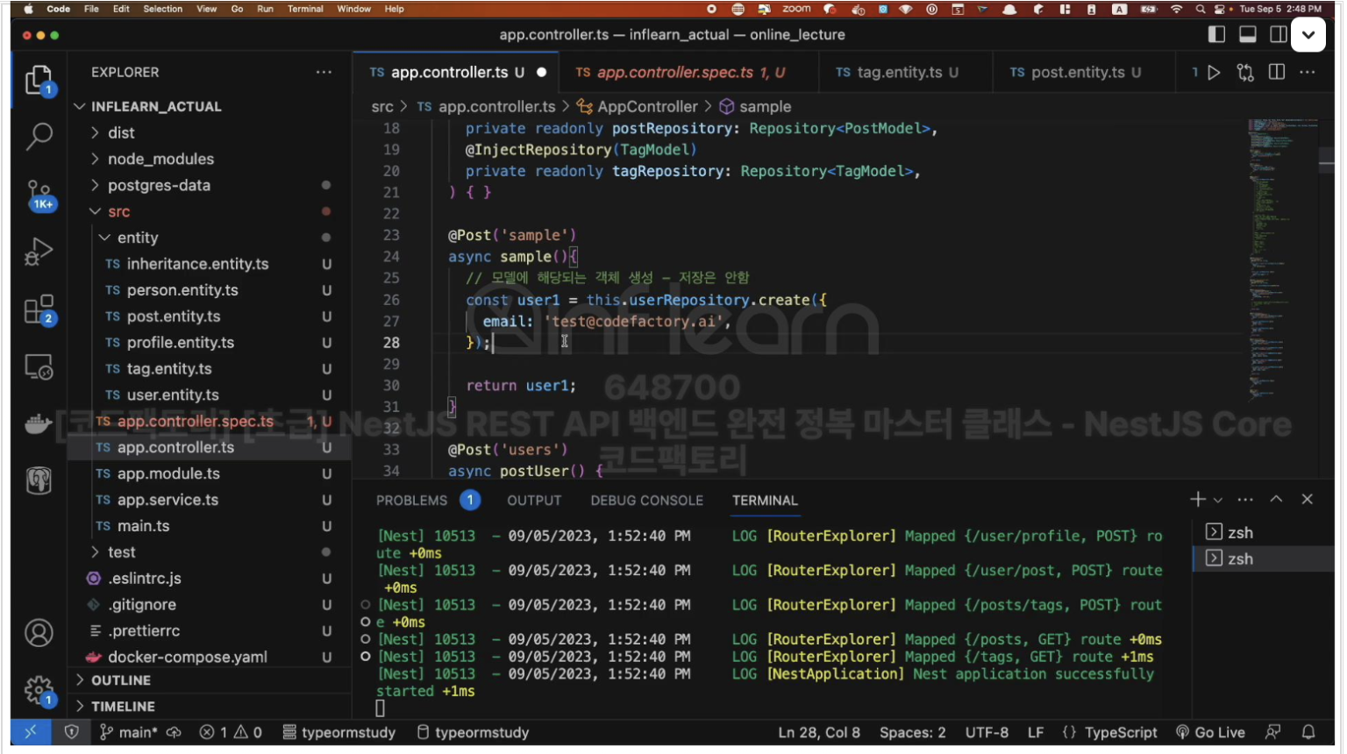Open the OUTPUT panel tab

(x=534, y=501)
